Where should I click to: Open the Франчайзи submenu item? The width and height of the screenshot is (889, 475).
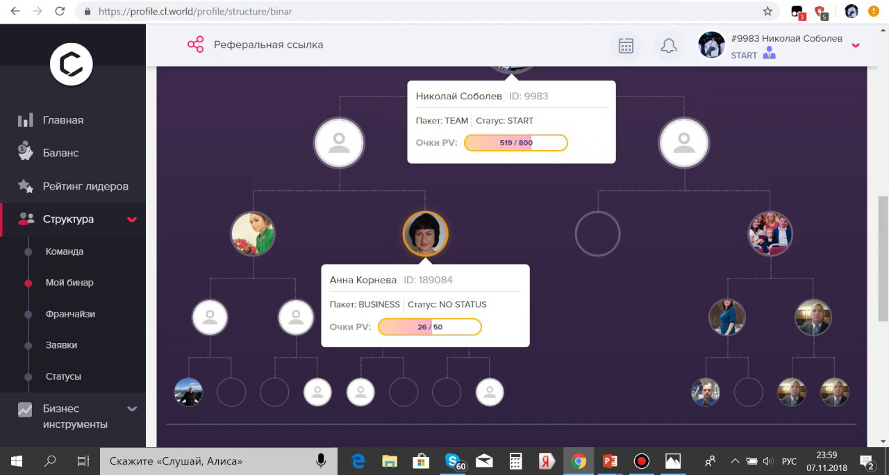point(70,314)
